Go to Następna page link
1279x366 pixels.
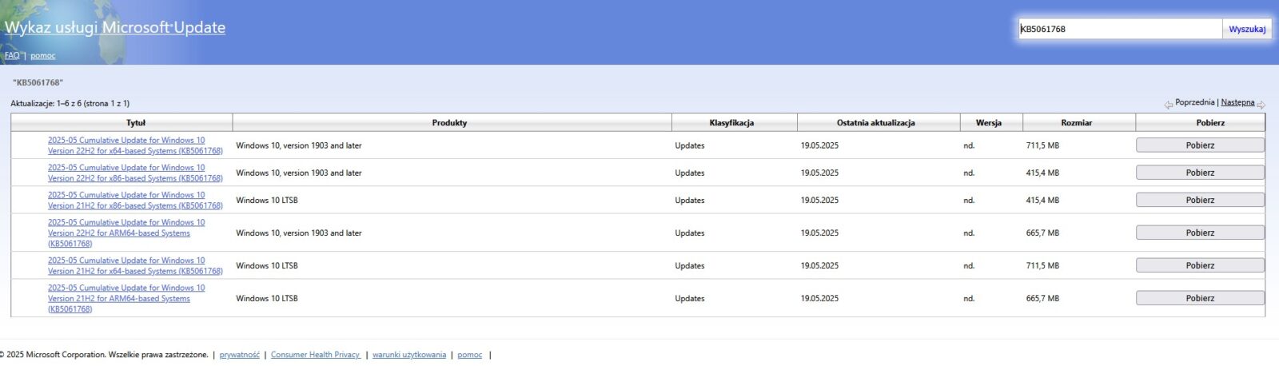1237,102
